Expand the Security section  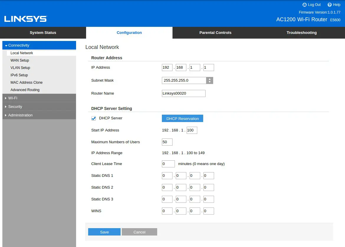[x=15, y=106]
